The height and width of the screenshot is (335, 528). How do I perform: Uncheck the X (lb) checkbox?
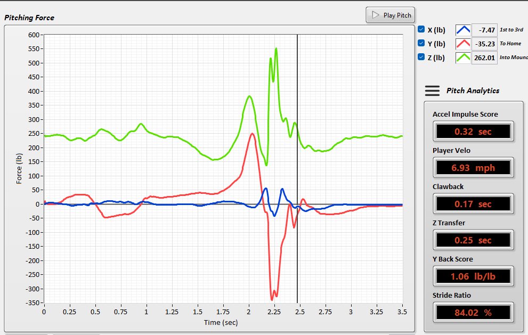coord(421,29)
